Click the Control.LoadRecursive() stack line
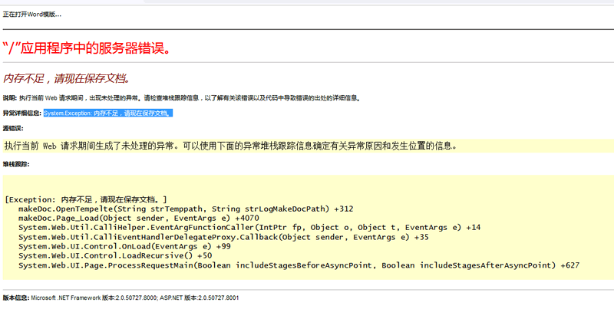 115,256
